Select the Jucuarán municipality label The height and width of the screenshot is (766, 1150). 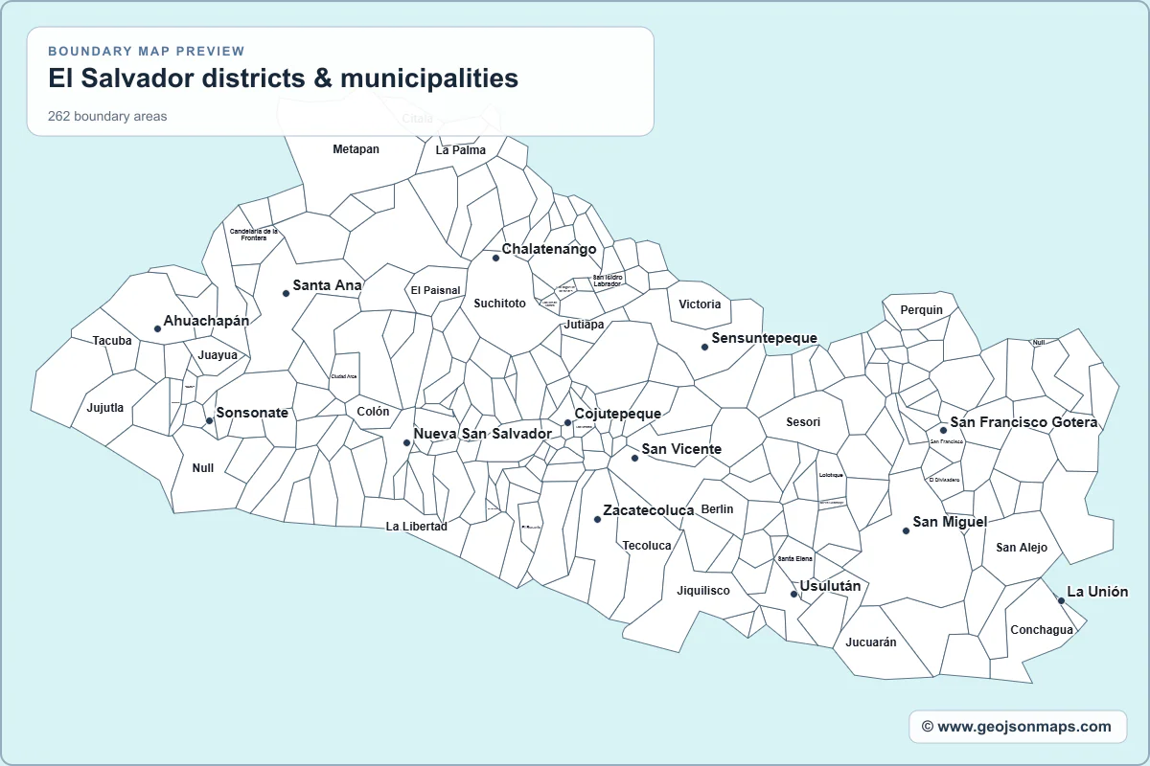[871, 642]
